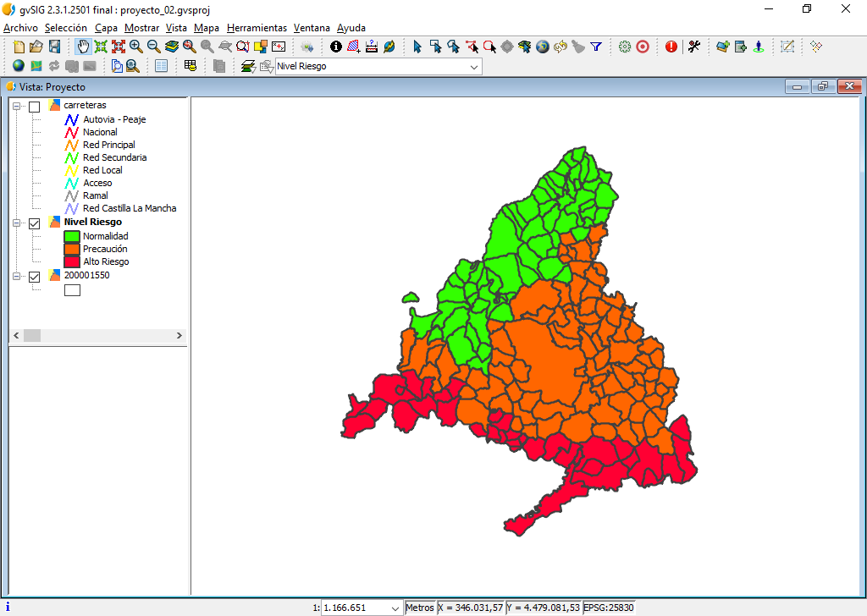Uncheck the 200001550 layer checkbox

coord(34,276)
